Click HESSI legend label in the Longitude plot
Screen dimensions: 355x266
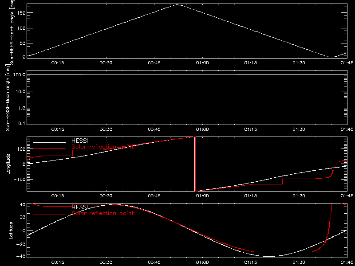(79, 141)
